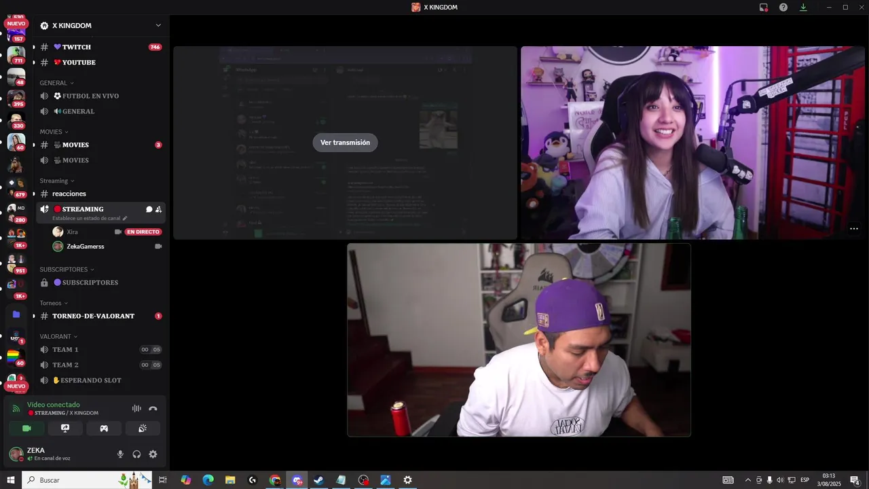The width and height of the screenshot is (869, 489).
Task: Click the green download update icon
Action: coord(803,7)
